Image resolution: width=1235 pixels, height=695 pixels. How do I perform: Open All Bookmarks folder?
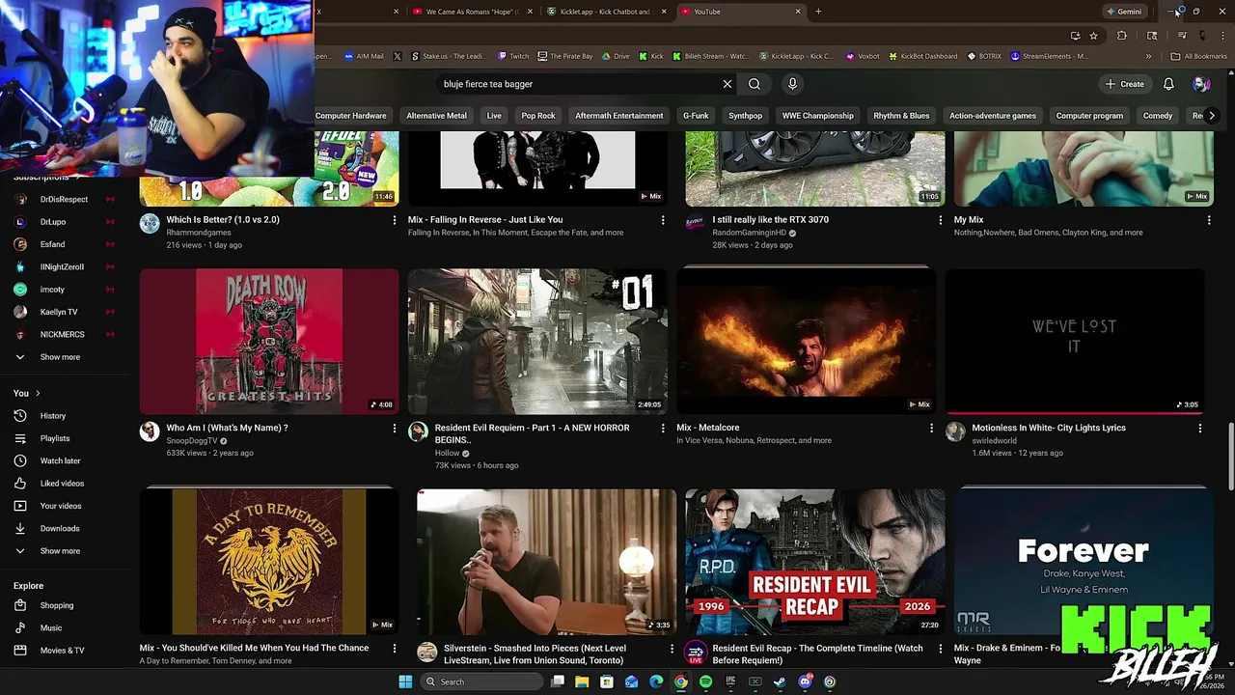click(1198, 56)
